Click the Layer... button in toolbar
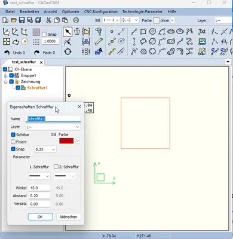The height and width of the screenshot is (239, 233). (203, 20)
